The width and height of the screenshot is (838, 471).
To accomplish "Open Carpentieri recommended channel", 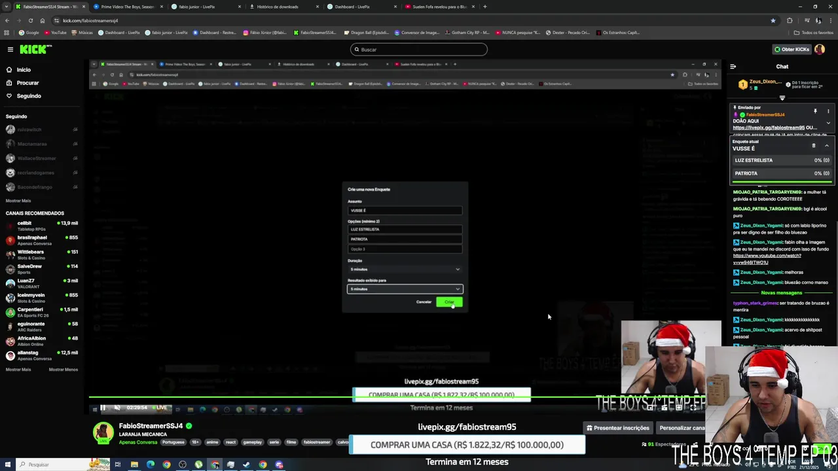I will [42, 312].
